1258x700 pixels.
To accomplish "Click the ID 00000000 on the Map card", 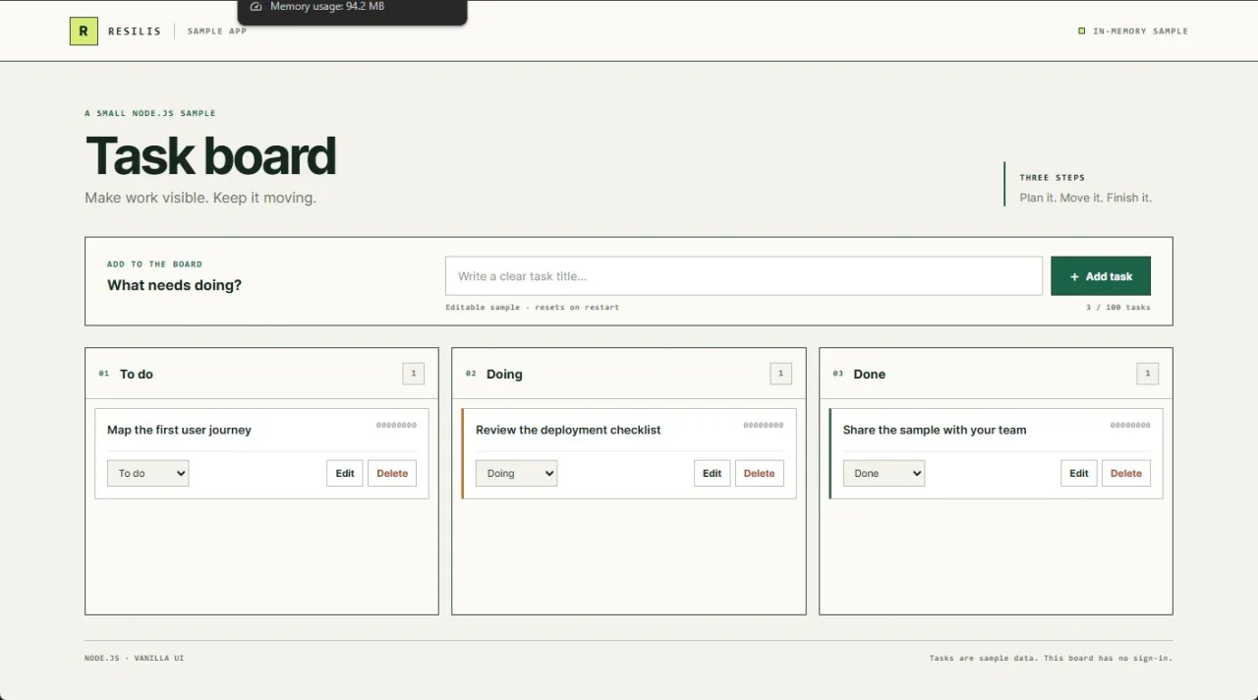I will coord(396,425).
